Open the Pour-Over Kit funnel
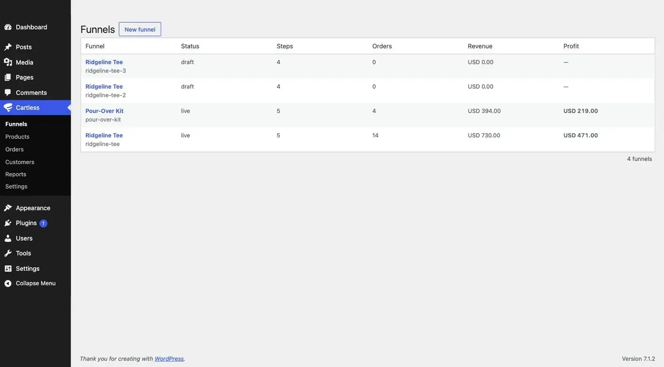Image resolution: width=664 pixels, height=367 pixels. point(104,111)
